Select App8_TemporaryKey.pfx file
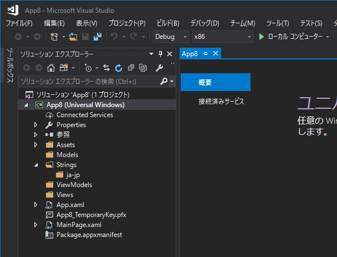337x257 pixels. click(91, 215)
